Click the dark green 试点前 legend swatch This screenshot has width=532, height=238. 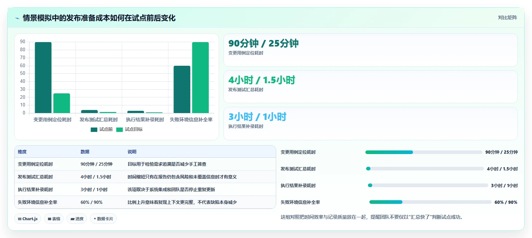point(94,129)
